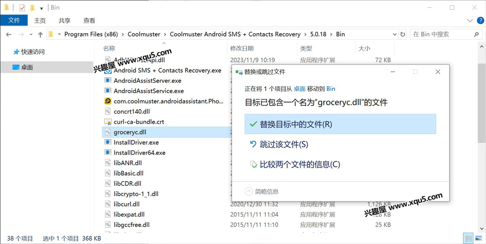
Task: Sort by the 大小 column header
Action: click(364, 49)
